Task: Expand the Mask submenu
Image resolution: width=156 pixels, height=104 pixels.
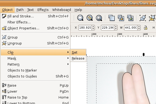Action: coord(35,58)
